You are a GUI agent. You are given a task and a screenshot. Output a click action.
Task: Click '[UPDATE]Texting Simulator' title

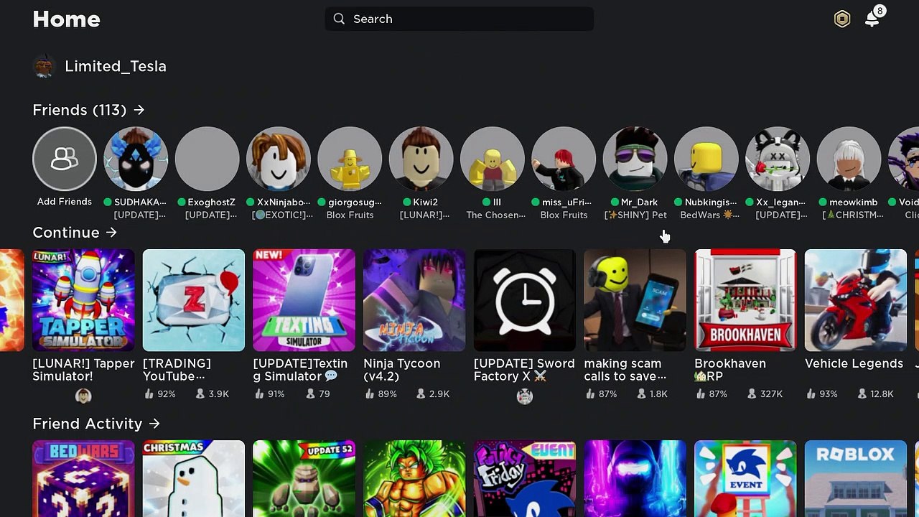tap(300, 370)
